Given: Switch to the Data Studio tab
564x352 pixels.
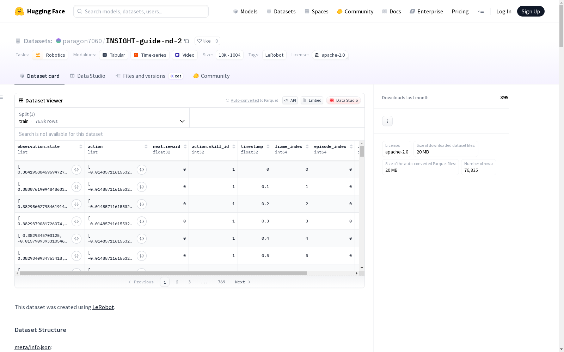Looking at the screenshot, I should pyautogui.click(x=87, y=76).
